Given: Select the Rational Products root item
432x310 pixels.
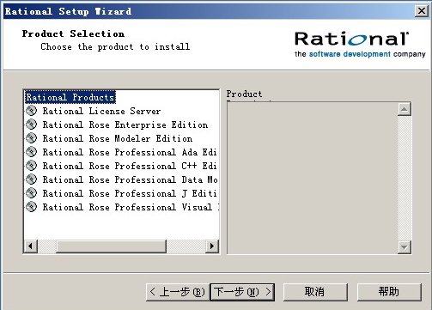Looking at the screenshot, I should coord(70,97).
